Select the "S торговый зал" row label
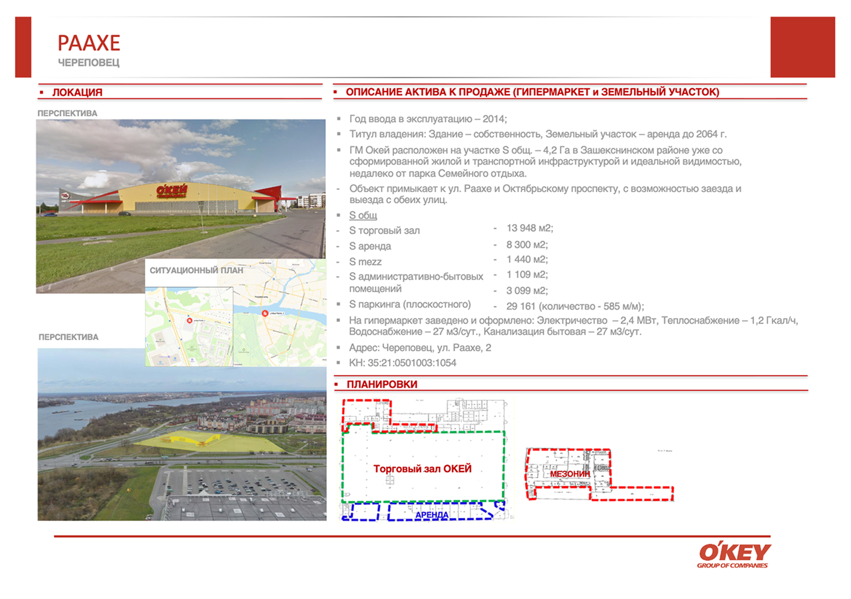This screenshot has width=851, height=599. (385, 231)
